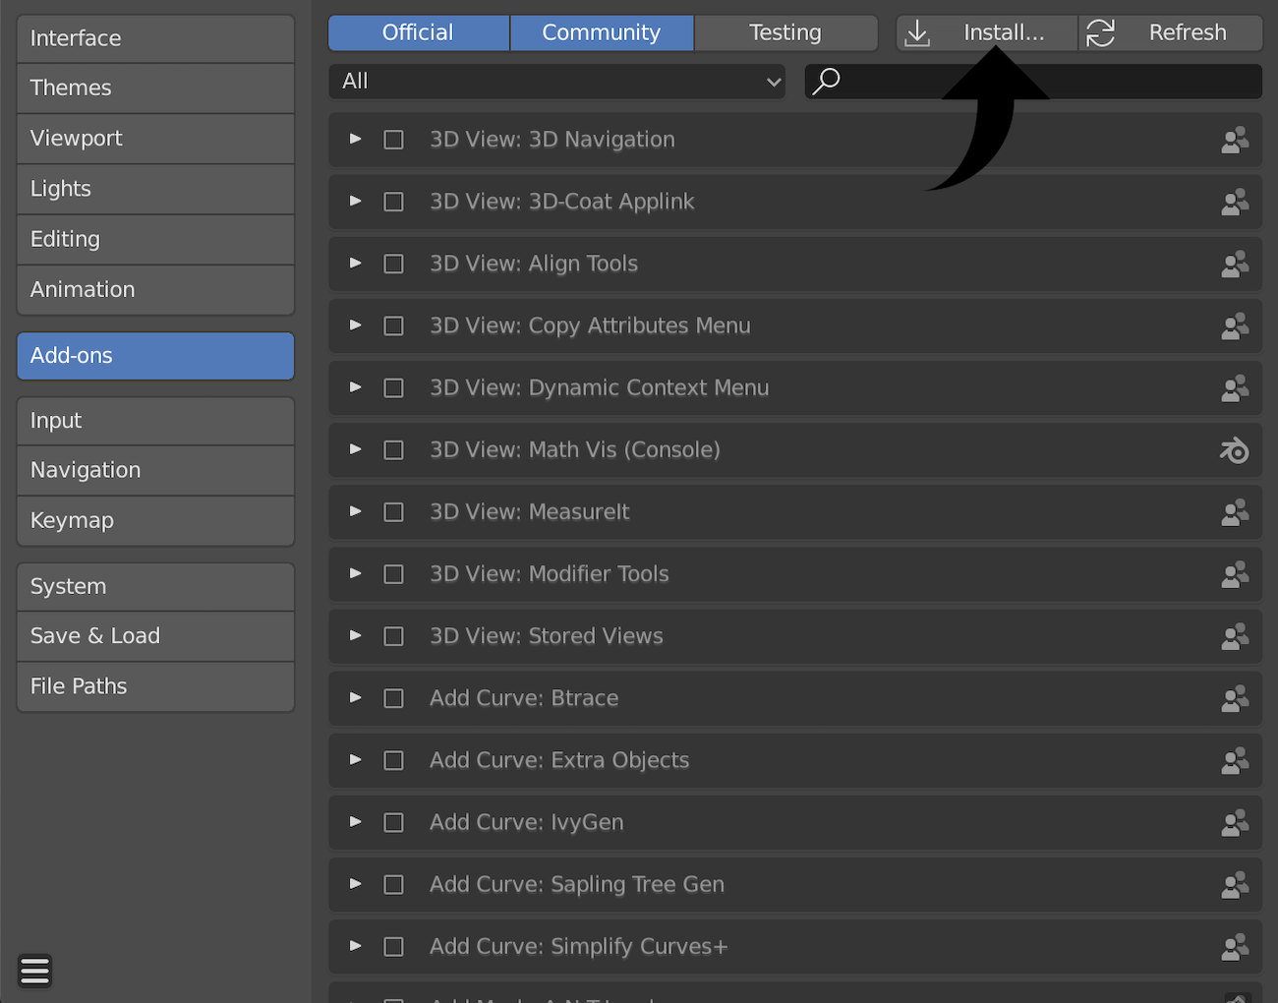This screenshot has height=1003, width=1278.
Task: Click the Refresh circular arrows icon
Action: [x=1101, y=33]
